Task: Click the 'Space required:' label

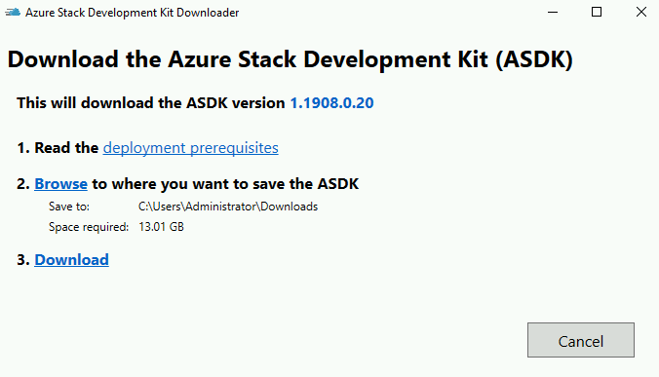Action: (89, 227)
